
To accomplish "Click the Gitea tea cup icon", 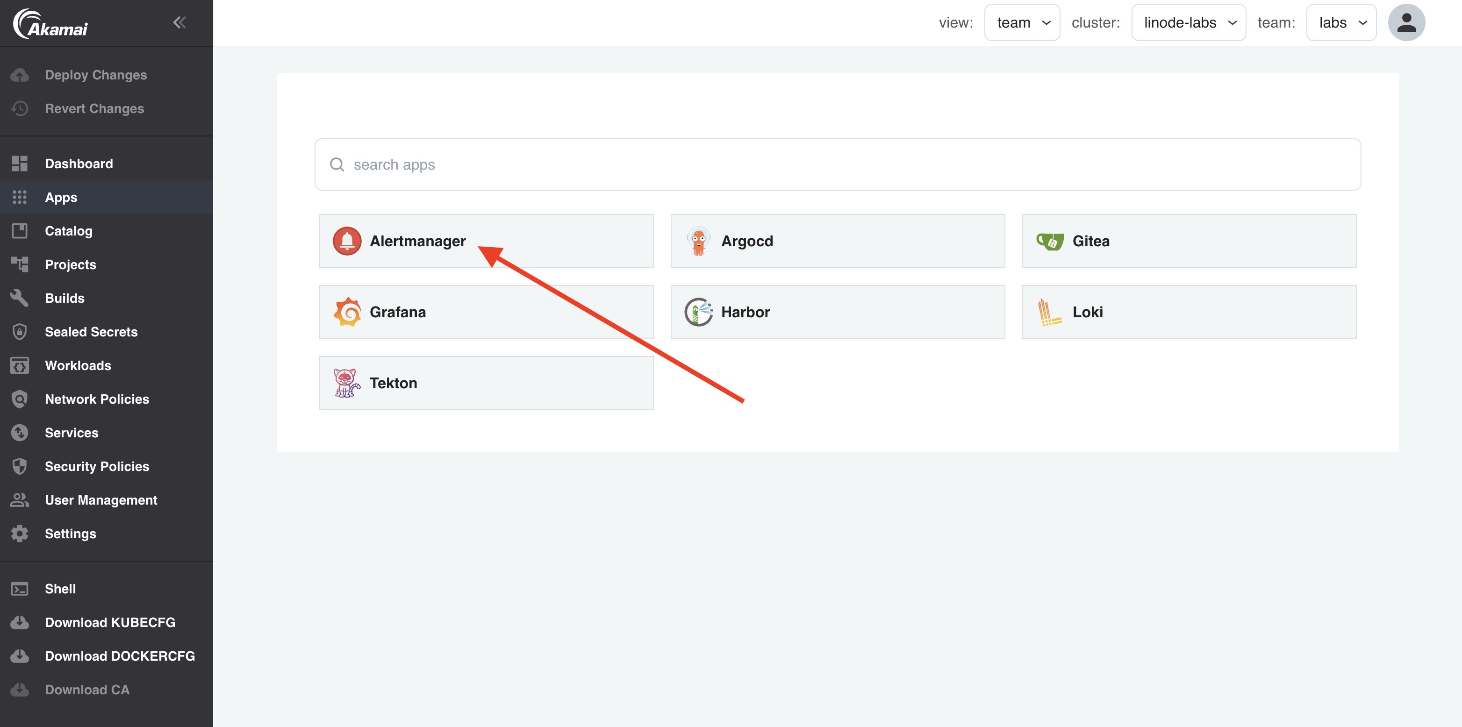I will click(x=1050, y=241).
